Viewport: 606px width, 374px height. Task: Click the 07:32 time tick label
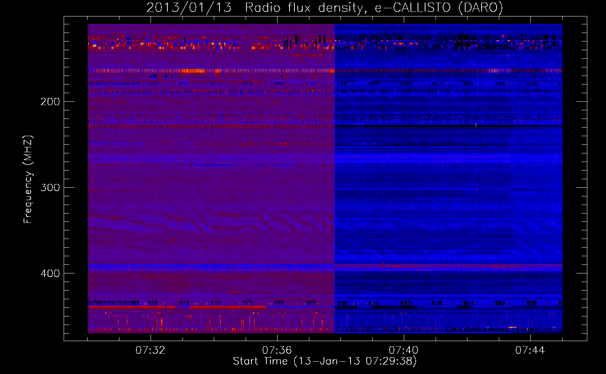(151, 350)
